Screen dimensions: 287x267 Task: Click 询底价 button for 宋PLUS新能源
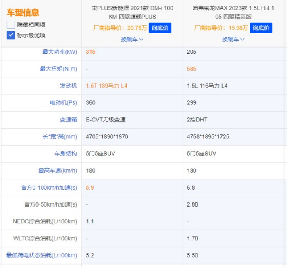160,28
